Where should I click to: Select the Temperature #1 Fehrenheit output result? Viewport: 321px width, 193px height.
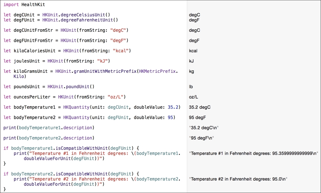253,153
